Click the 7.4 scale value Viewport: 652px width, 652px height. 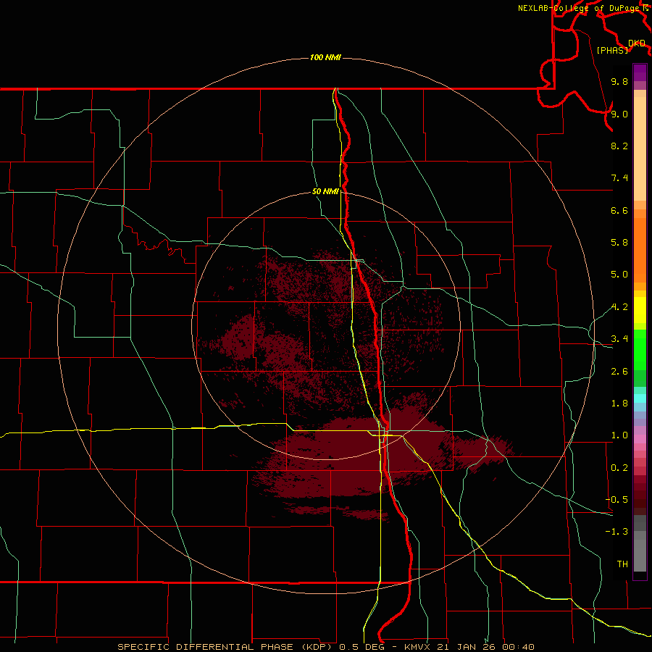click(x=619, y=178)
